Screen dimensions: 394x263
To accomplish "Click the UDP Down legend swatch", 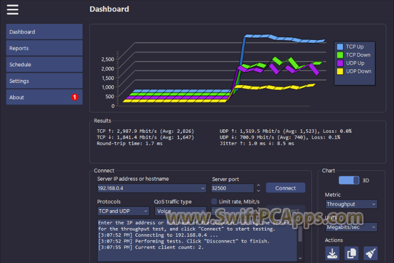I will [x=340, y=71].
